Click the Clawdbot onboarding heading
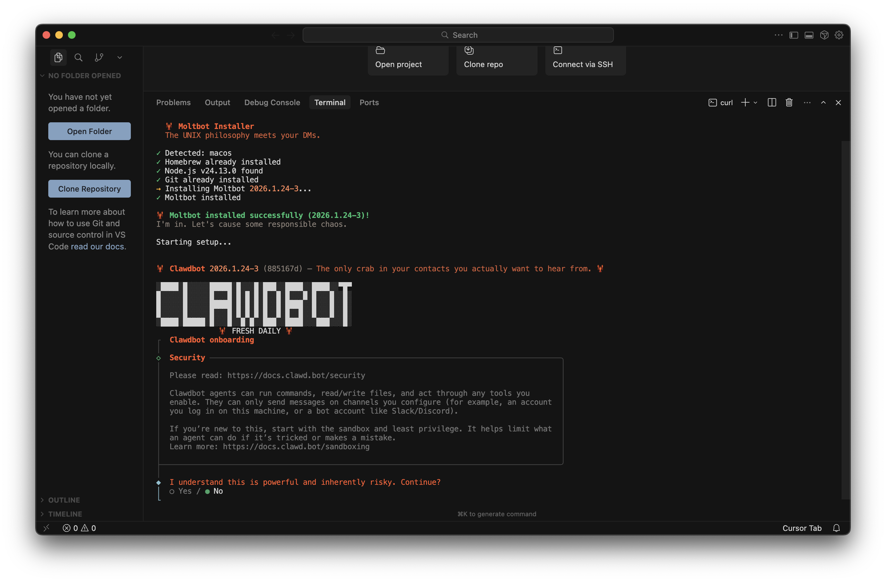The width and height of the screenshot is (886, 582). pyautogui.click(x=211, y=340)
